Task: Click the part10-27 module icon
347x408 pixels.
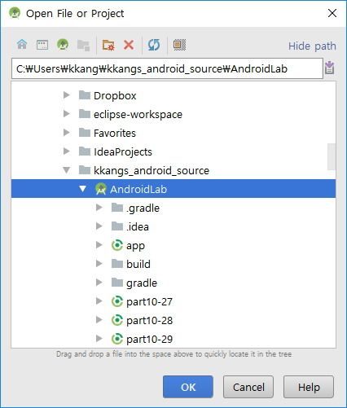Action: [117, 301]
